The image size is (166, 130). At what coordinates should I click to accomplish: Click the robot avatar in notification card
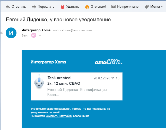coord(39,82)
